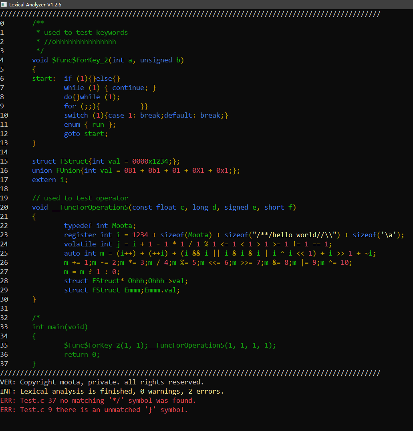Click the 'do' keyword on line 8
The image size is (413, 432).
point(68,97)
